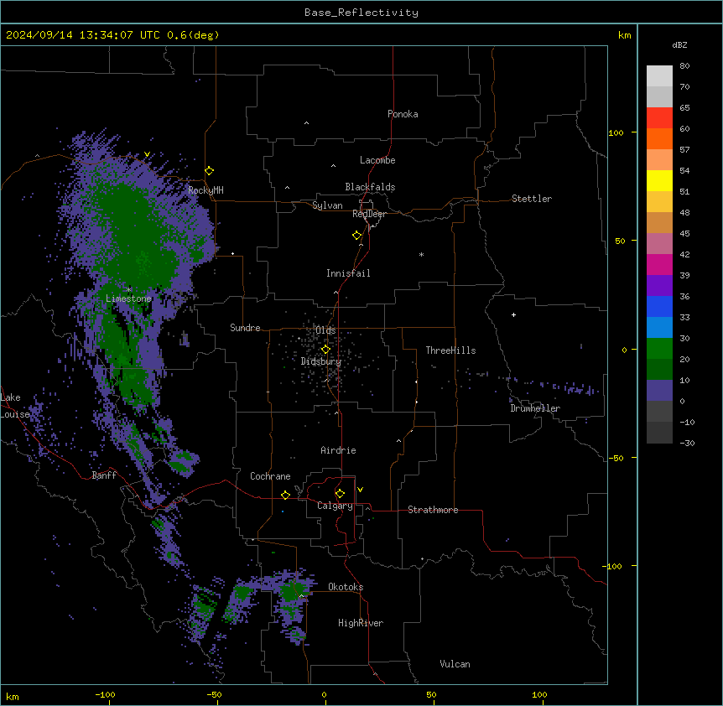This screenshot has height=706, width=723.
Task: Pick the slate blue 0-10 dBZ legend swatch
Action: 659,391
